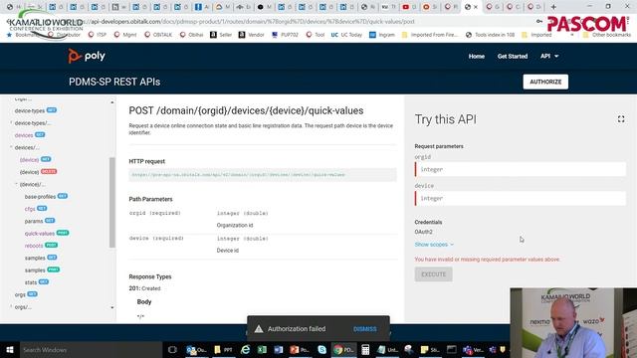
Task: Open reboots POST endpoint
Action: click(41, 246)
